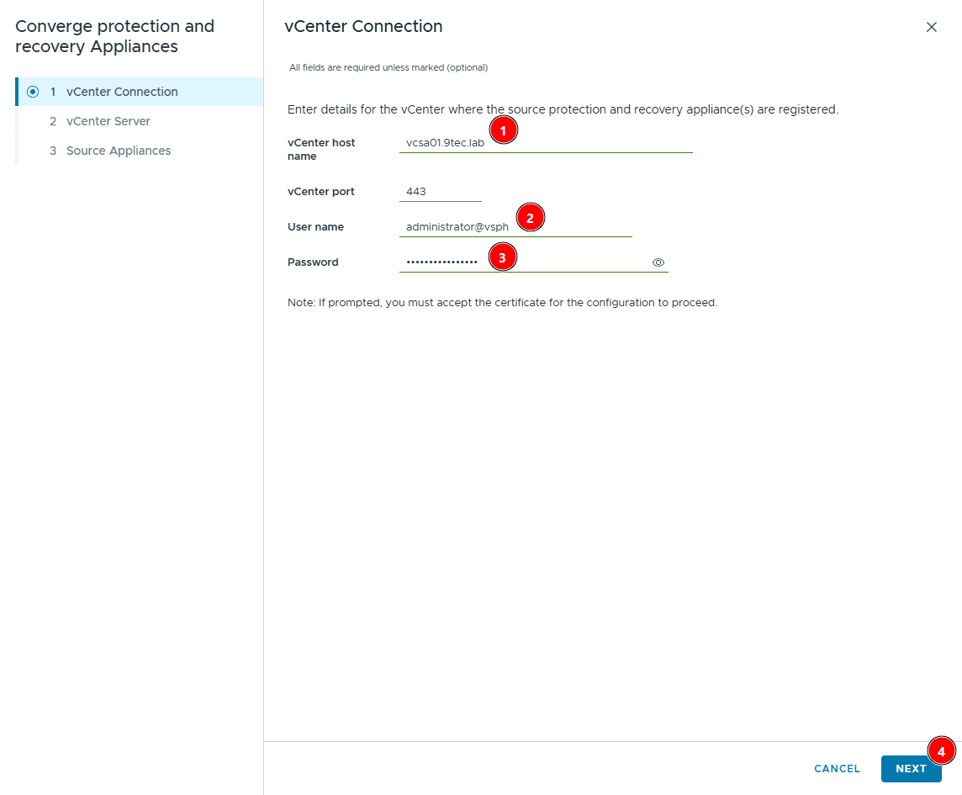
Task: Go to wizard step 2 vCenter Server
Action: [140, 121]
